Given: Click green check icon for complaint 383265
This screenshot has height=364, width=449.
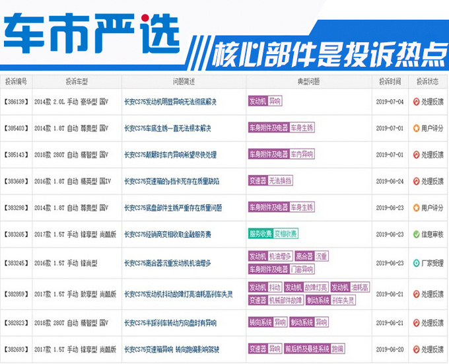Looking at the screenshot, I should tap(417, 235).
